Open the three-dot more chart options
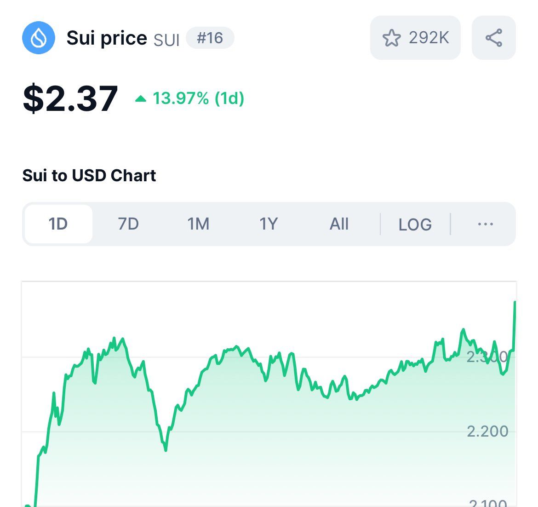This screenshot has height=507, width=538. (x=486, y=224)
